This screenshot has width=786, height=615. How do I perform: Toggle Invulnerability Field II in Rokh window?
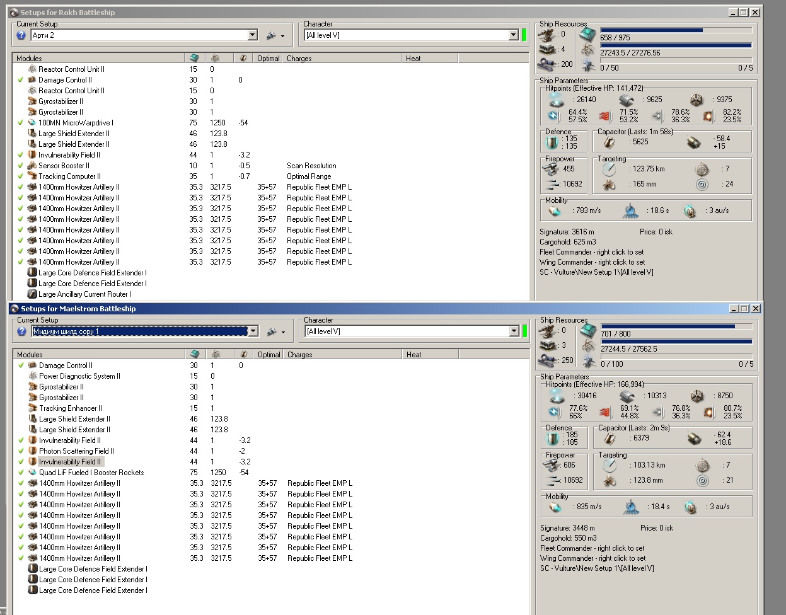[21, 155]
